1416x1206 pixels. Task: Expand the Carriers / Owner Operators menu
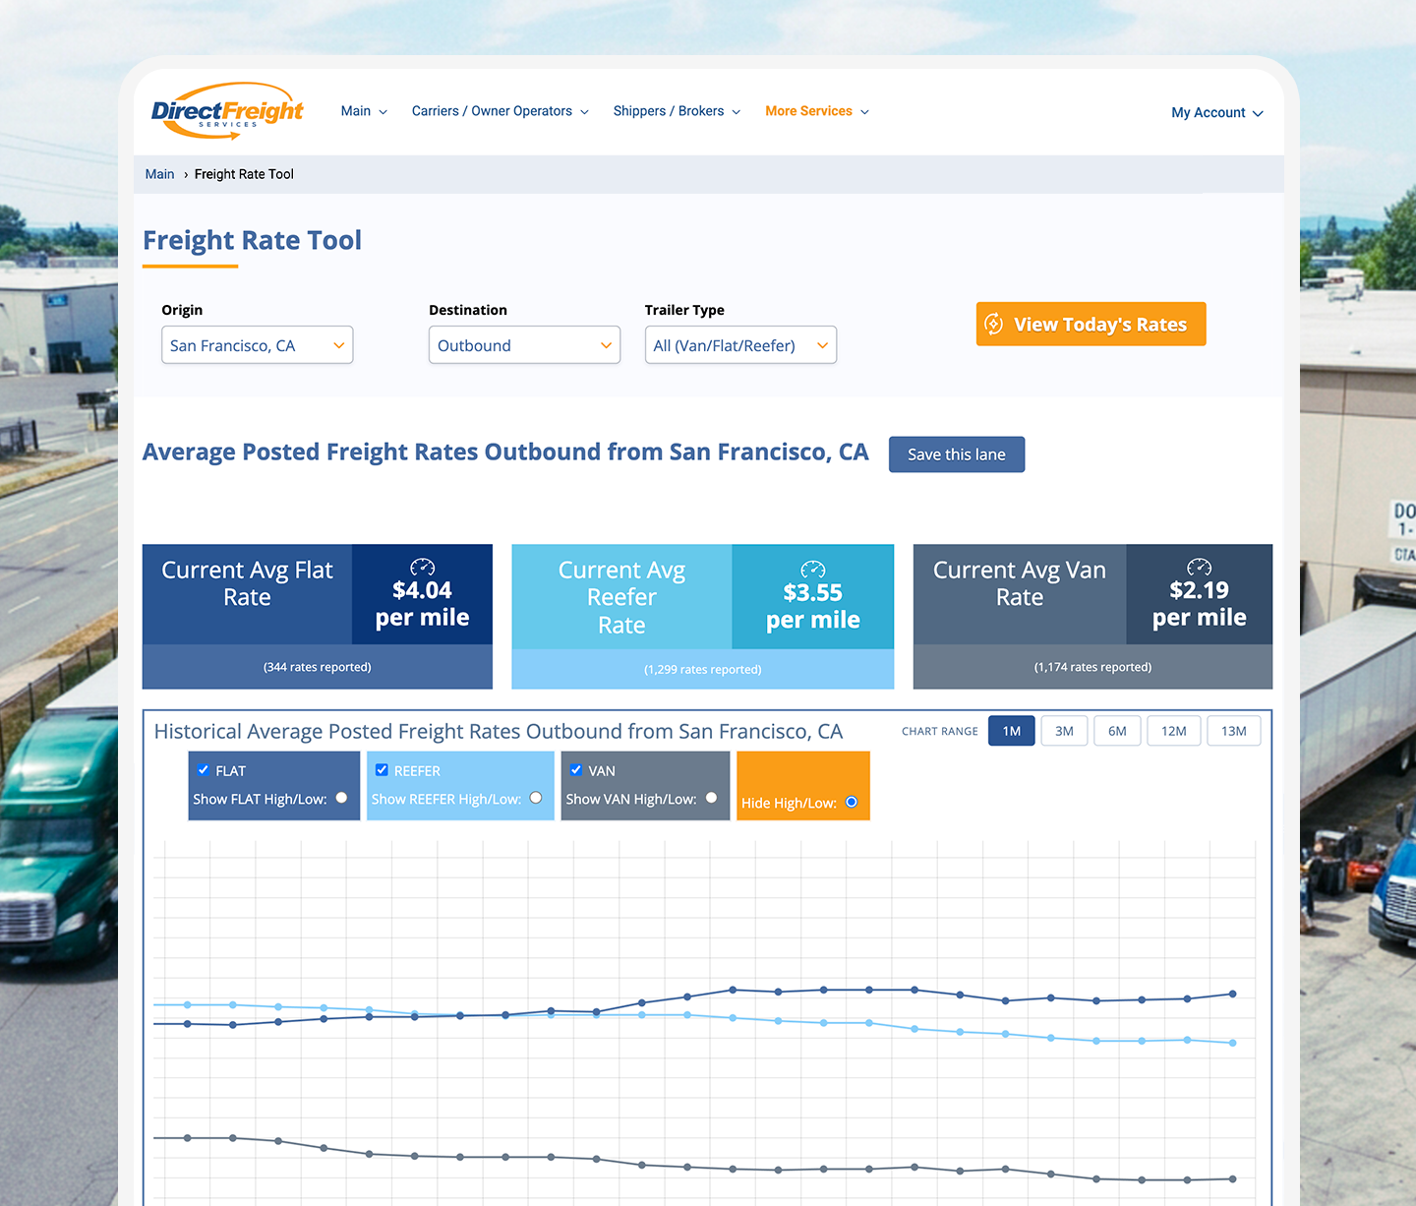(500, 111)
